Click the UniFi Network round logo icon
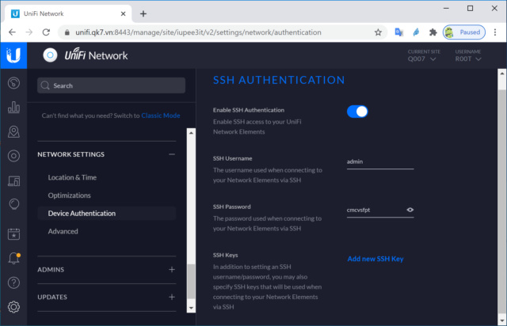507x326 pixels. point(50,55)
